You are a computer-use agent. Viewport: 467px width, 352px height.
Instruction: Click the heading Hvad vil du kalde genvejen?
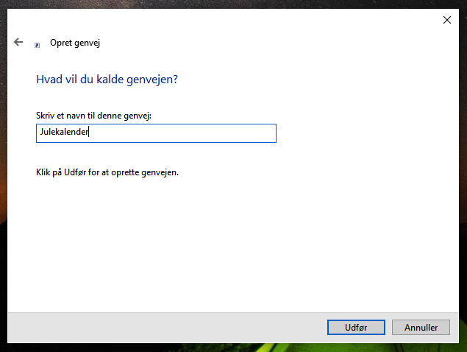[107, 80]
